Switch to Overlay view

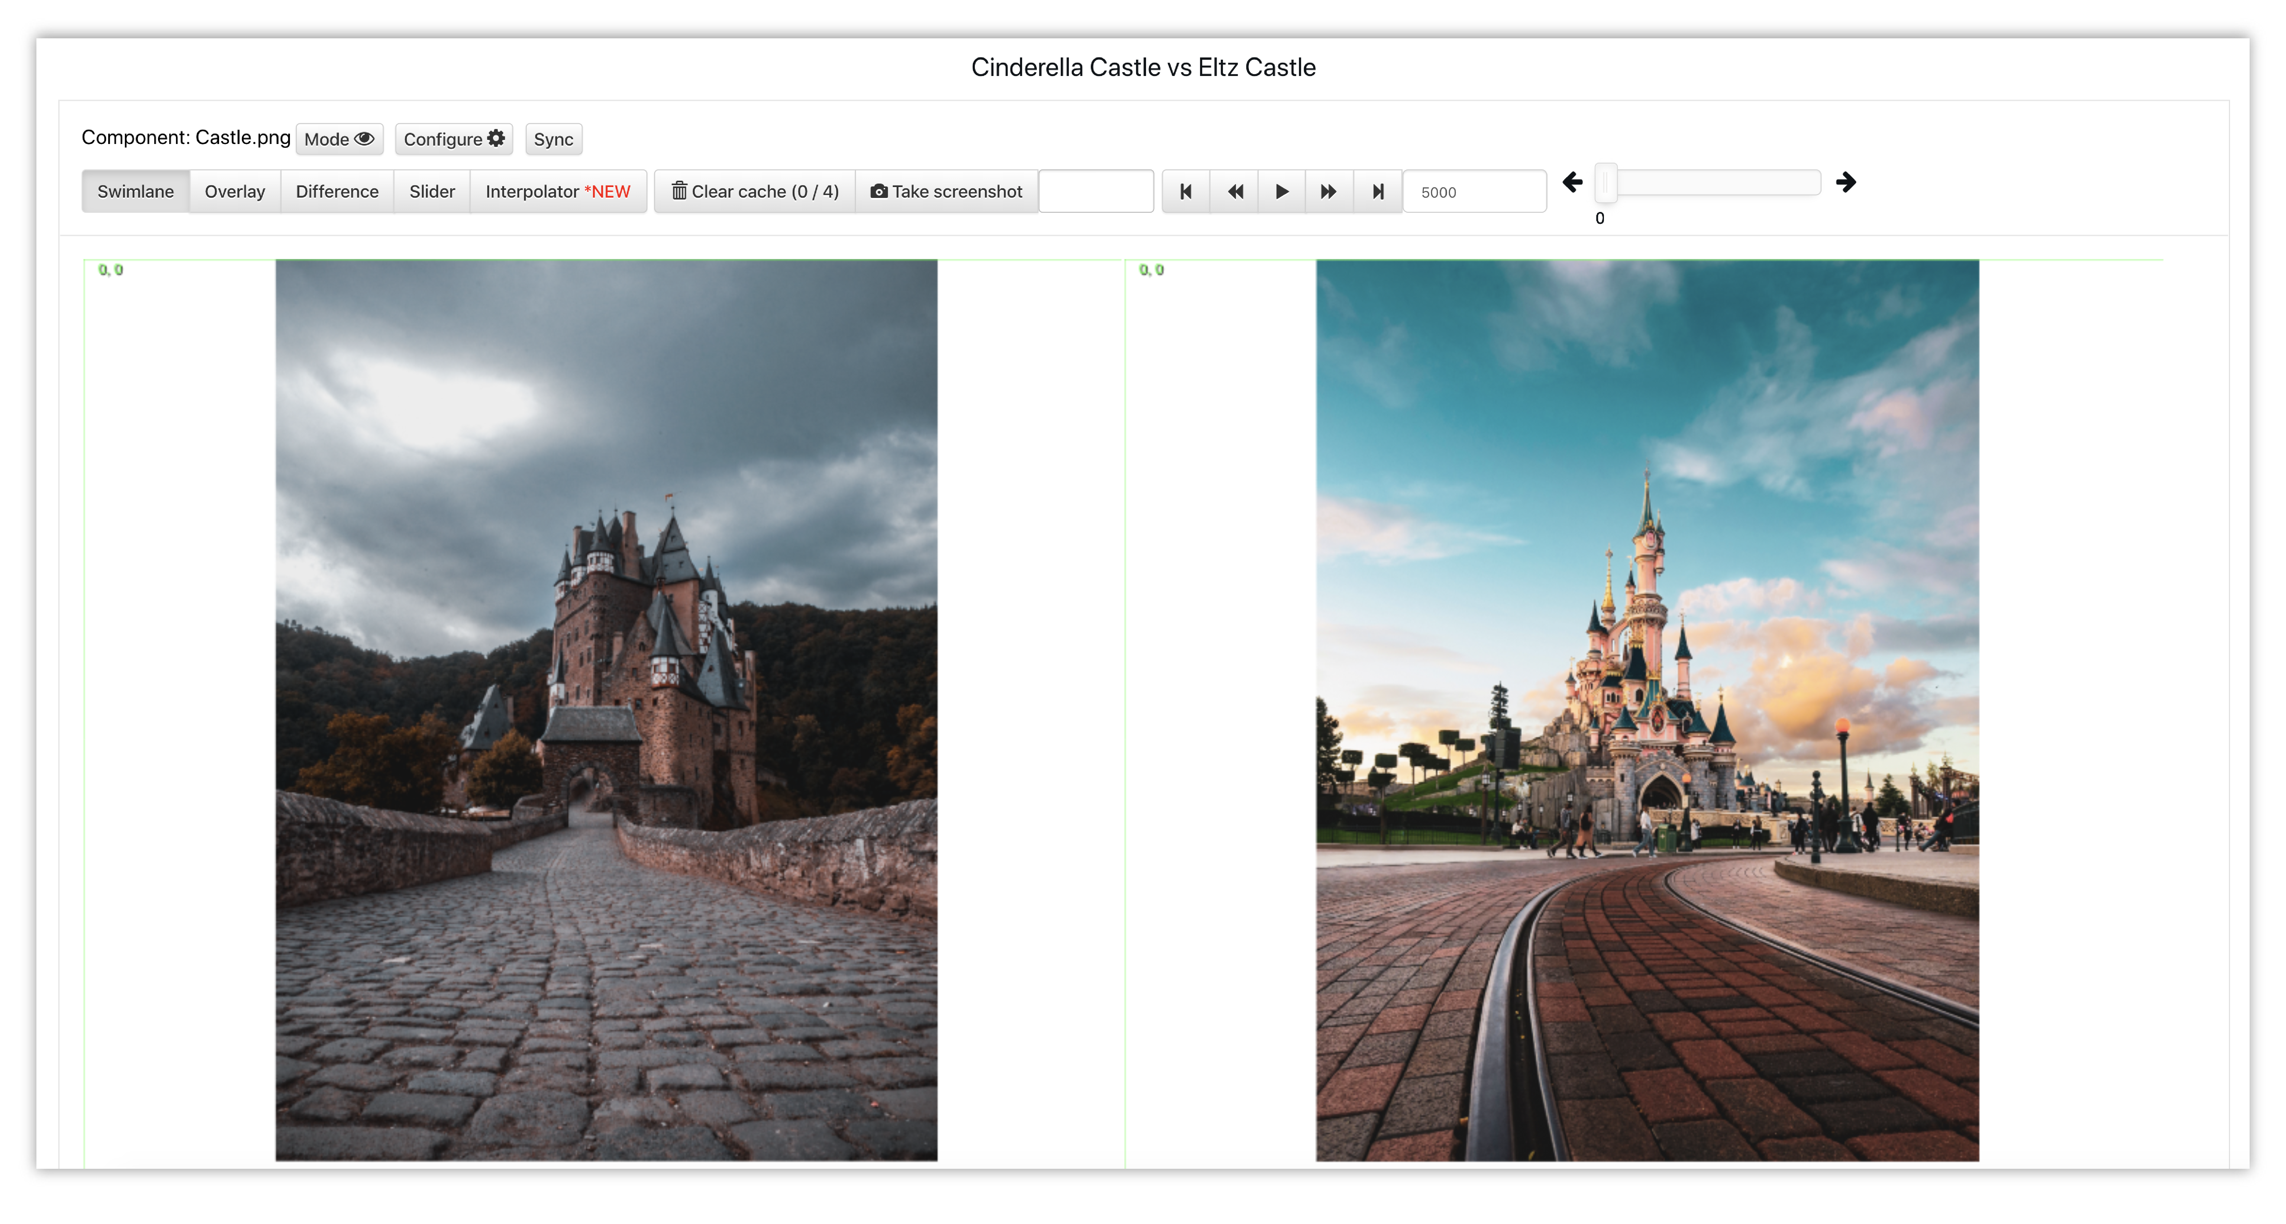(234, 192)
